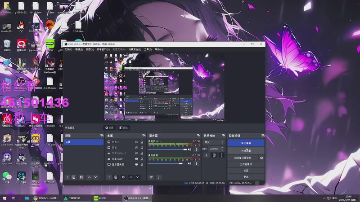The width and height of the screenshot is (360, 202).
Task: Open properties button above the docks
Action: tap(109, 127)
